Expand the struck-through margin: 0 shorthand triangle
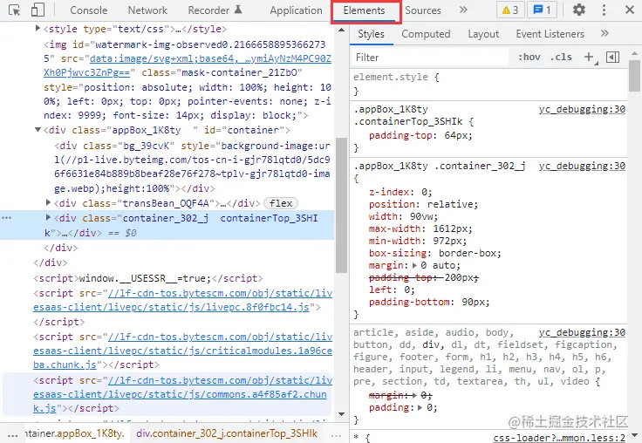The width and height of the screenshot is (642, 443). coord(414,396)
